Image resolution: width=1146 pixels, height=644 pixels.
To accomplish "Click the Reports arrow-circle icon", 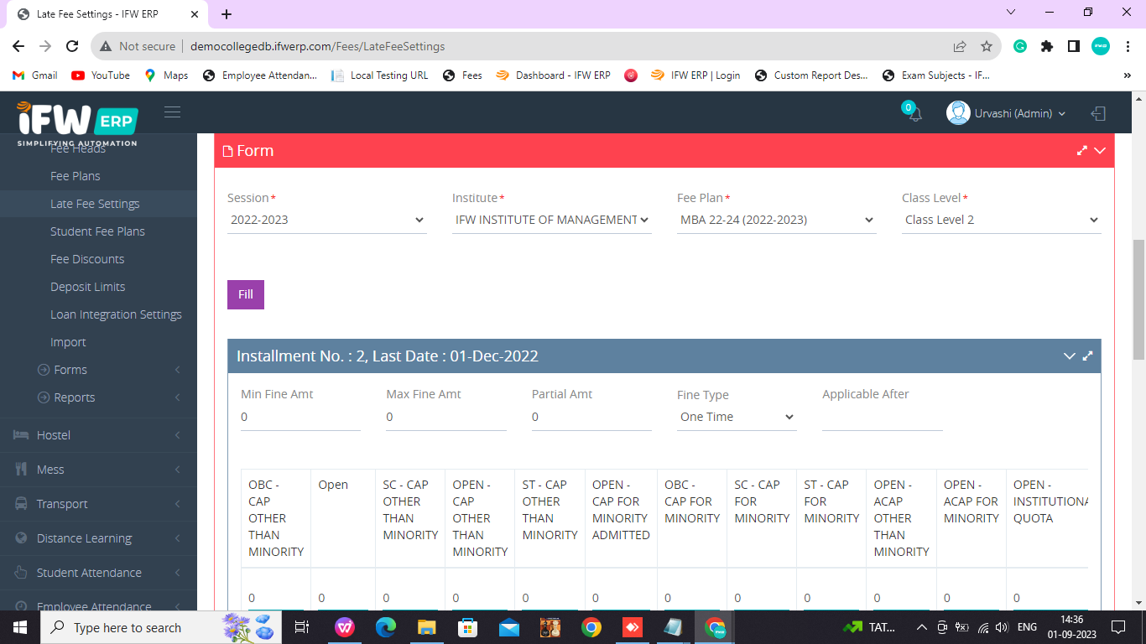I will point(44,397).
